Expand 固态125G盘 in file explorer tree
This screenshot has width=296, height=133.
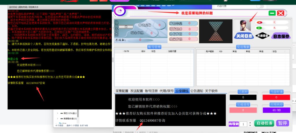[58, 113]
